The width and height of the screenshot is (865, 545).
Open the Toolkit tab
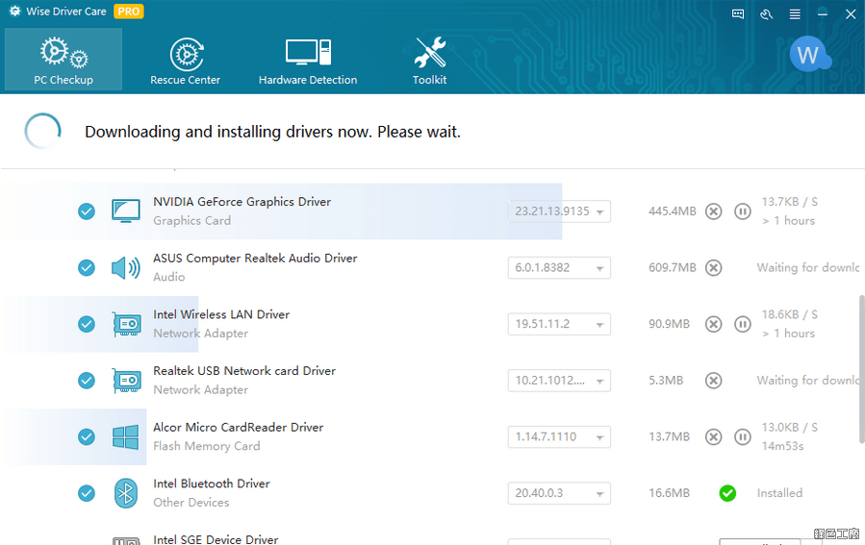pyautogui.click(x=430, y=60)
